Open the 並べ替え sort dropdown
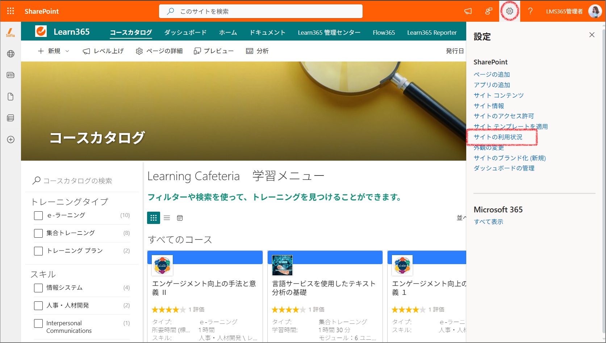 coord(461,218)
